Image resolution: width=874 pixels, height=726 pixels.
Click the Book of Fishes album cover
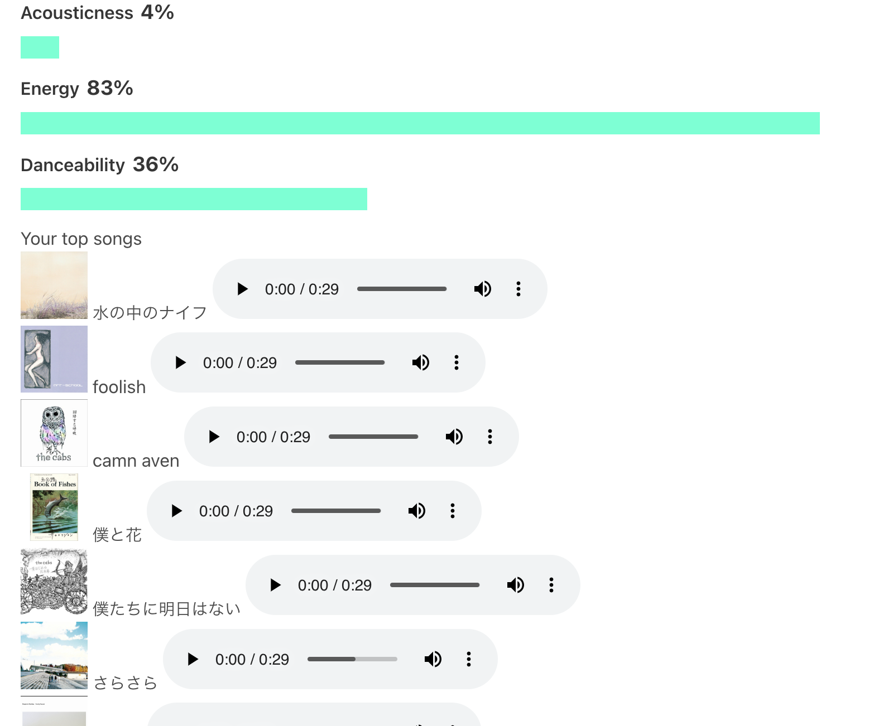pos(54,507)
